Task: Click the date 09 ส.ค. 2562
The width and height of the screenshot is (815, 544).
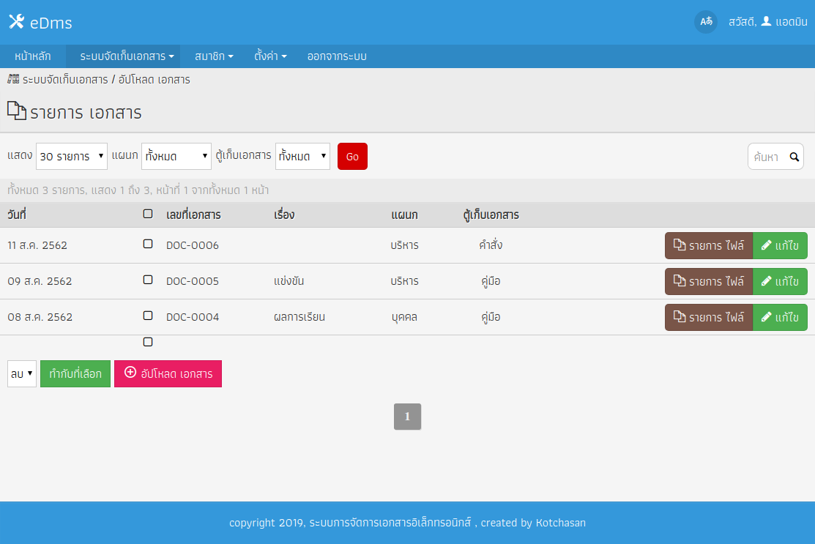Action: coord(40,281)
